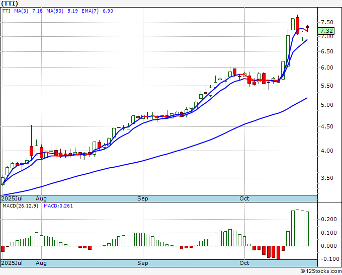Click the 0.100 MACD axis label
The height and width of the screenshot is (275, 342).
pyautogui.click(x=329, y=233)
